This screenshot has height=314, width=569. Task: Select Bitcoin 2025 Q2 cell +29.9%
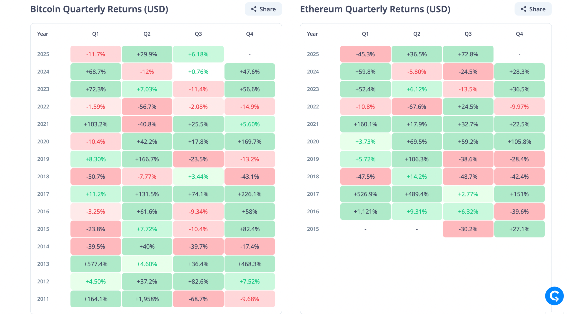click(x=147, y=54)
